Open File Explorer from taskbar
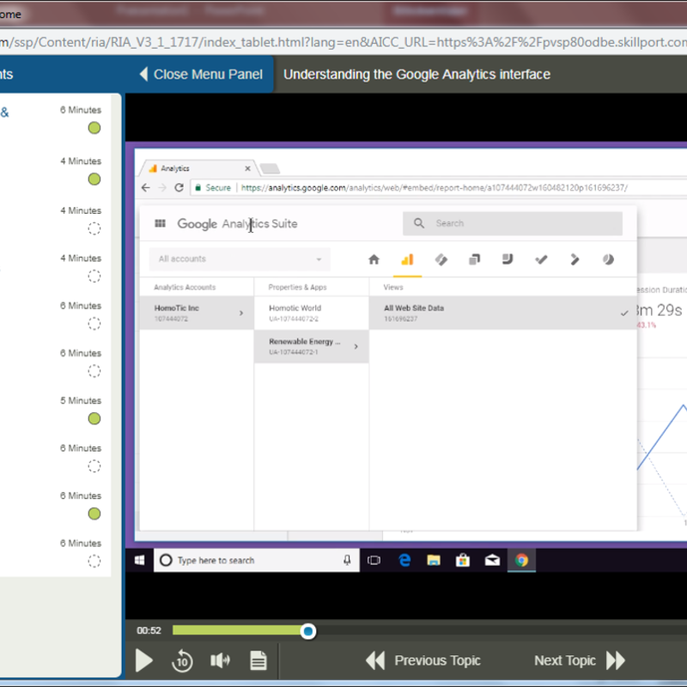The image size is (687, 687). click(x=434, y=561)
